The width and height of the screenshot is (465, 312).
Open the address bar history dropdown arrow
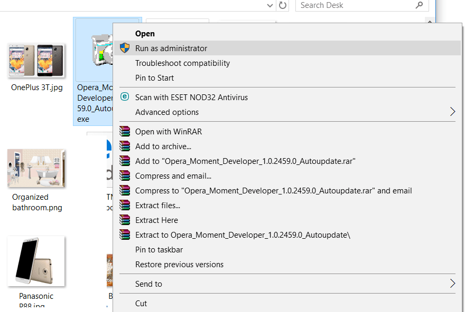[x=269, y=5]
